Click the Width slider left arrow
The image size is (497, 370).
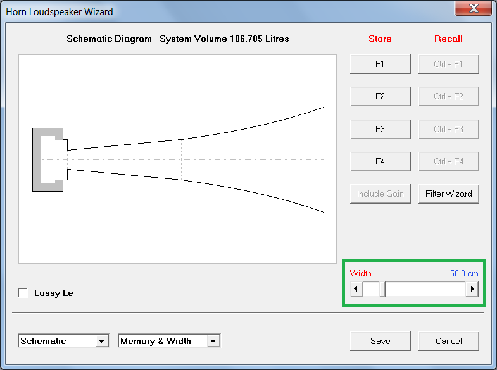tap(356, 289)
